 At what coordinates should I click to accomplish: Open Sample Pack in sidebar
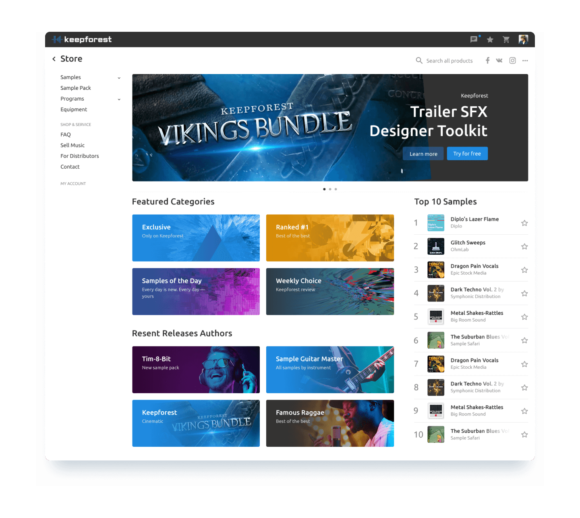pyautogui.click(x=76, y=88)
